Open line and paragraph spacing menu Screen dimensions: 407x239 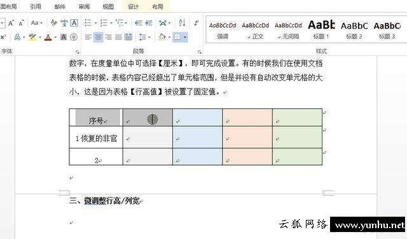tap(144, 37)
